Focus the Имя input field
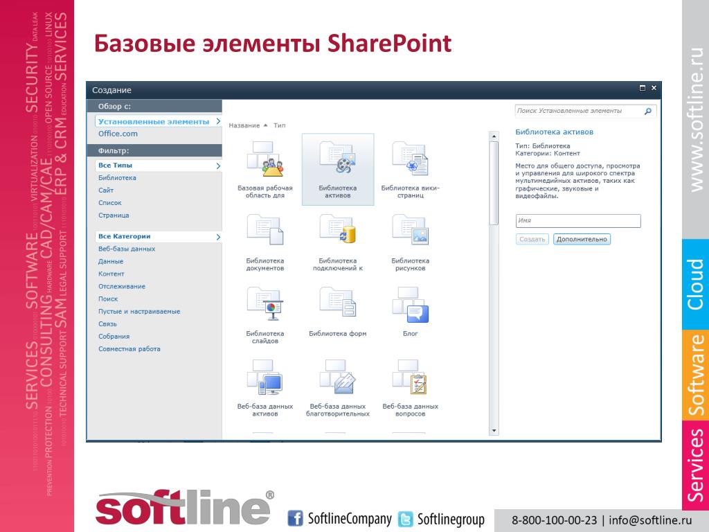 (578, 221)
